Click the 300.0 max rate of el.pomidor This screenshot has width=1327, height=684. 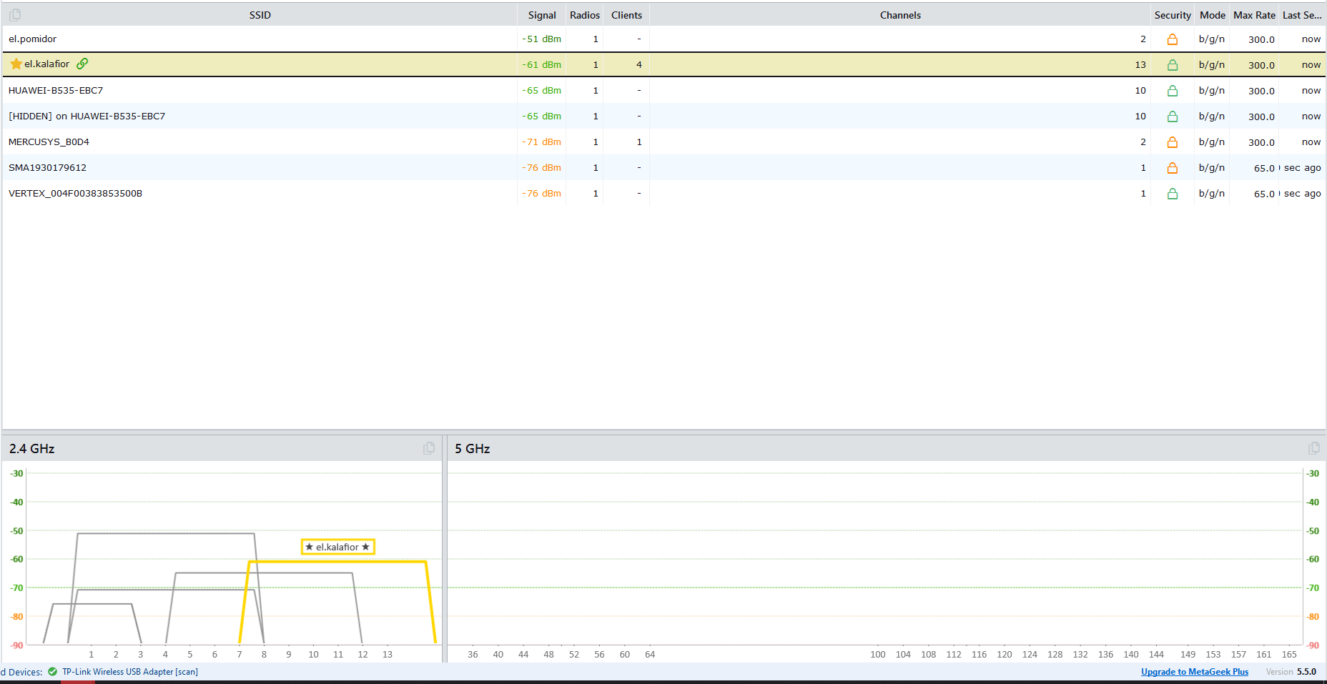pos(1261,40)
